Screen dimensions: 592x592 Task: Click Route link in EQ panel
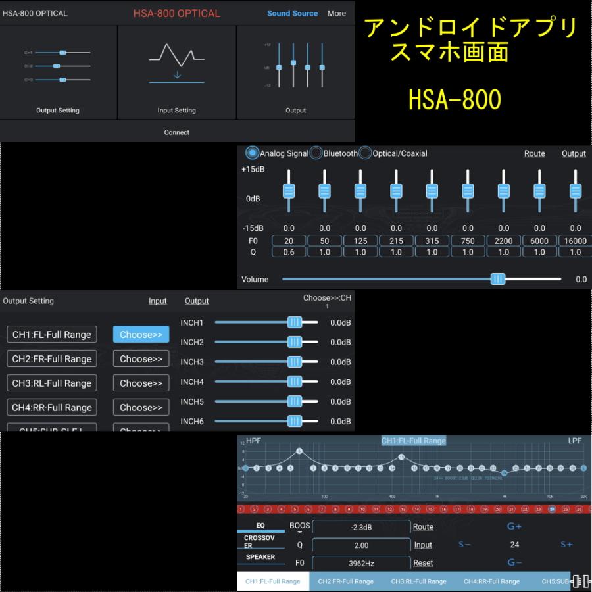tap(423, 526)
